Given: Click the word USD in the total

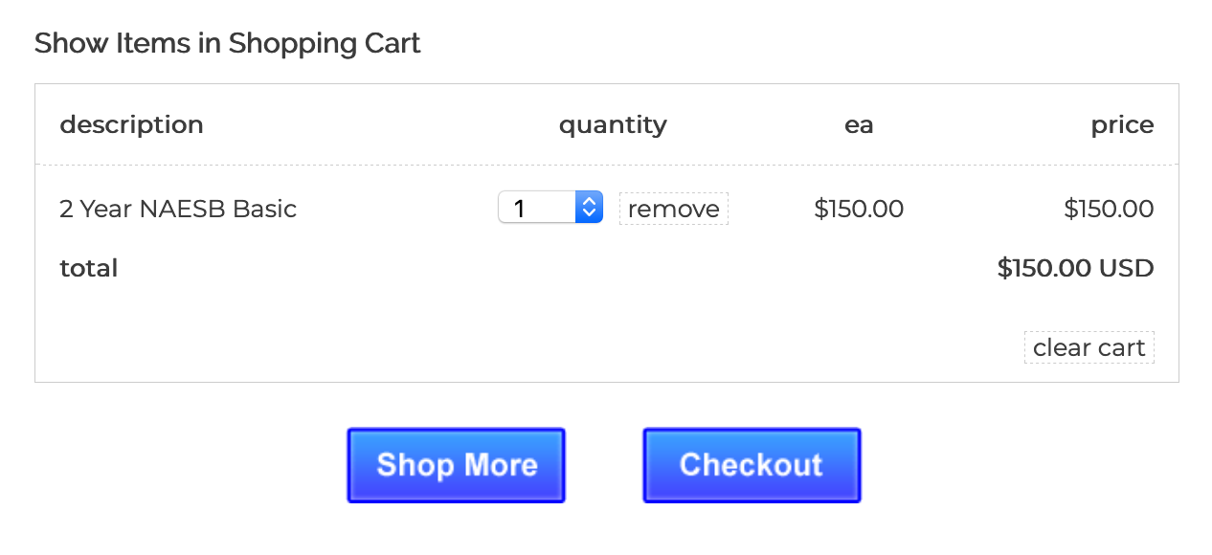Looking at the screenshot, I should point(1127,268).
